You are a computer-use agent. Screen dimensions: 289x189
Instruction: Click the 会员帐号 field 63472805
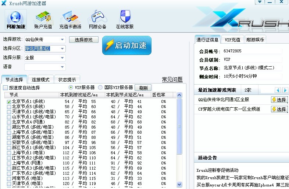click(x=252, y=51)
